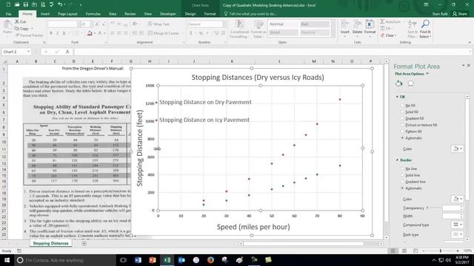Viewport: 474px width, 266px height.
Task: Open the Fill Color swatch picker
Action: pyautogui.click(x=457, y=149)
